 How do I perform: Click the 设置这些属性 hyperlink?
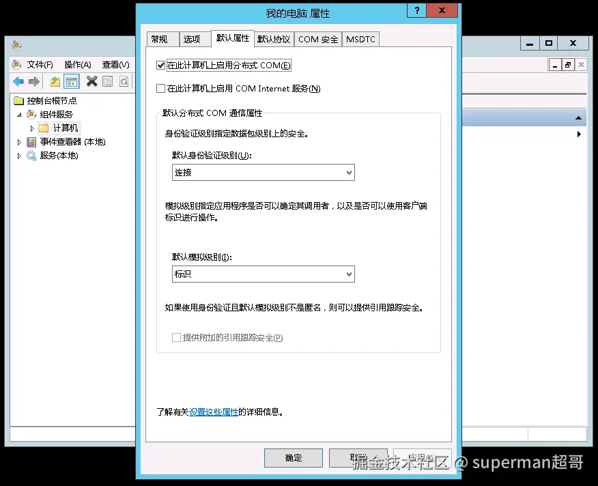[214, 412]
